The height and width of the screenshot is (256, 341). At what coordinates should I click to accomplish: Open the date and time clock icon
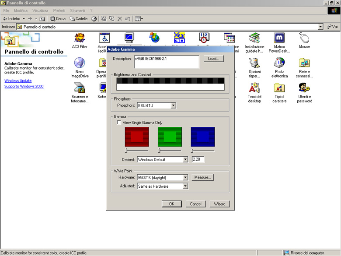tap(204, 38)
